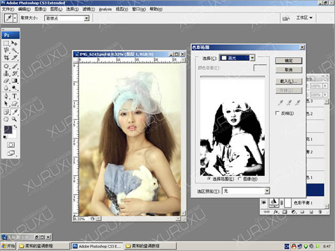Click the Windows 开始 Start button
This screenshot has width=335, height=251.
9,245
